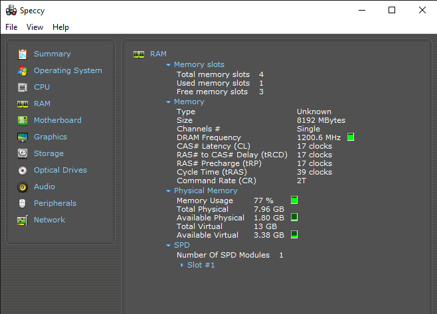This screenshot has width=437, height=314.
Task: Click the Motherboard circuit icon
Action: click(23, 121)
